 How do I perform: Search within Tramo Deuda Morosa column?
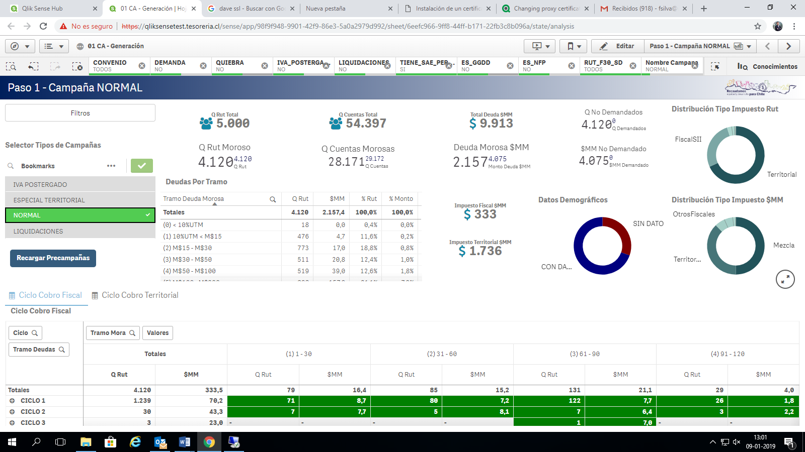[x=273, y=199]
